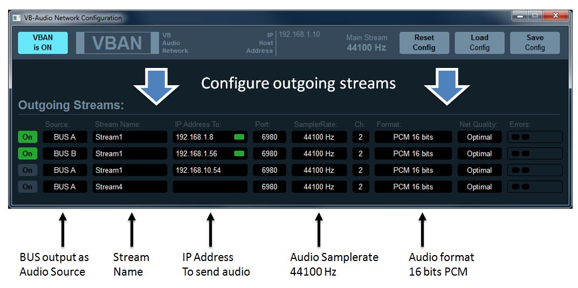
Task: Disable the first stream's On button
Action: click(27, 137)
